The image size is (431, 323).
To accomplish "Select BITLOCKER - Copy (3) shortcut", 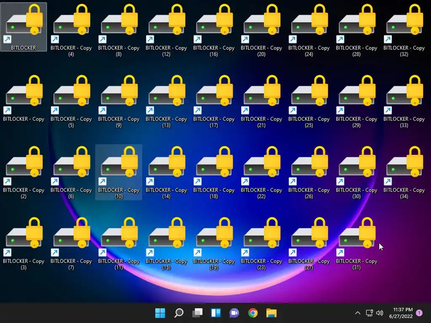I will pyautogui.click(x=24, y=244).
